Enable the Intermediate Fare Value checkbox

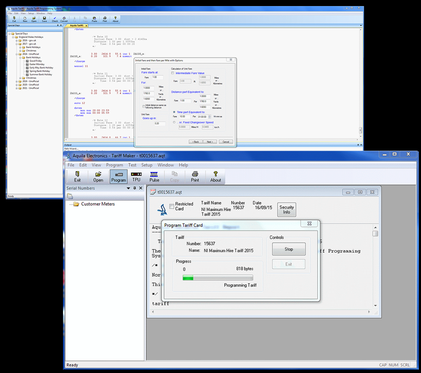(x=173, y=73)
